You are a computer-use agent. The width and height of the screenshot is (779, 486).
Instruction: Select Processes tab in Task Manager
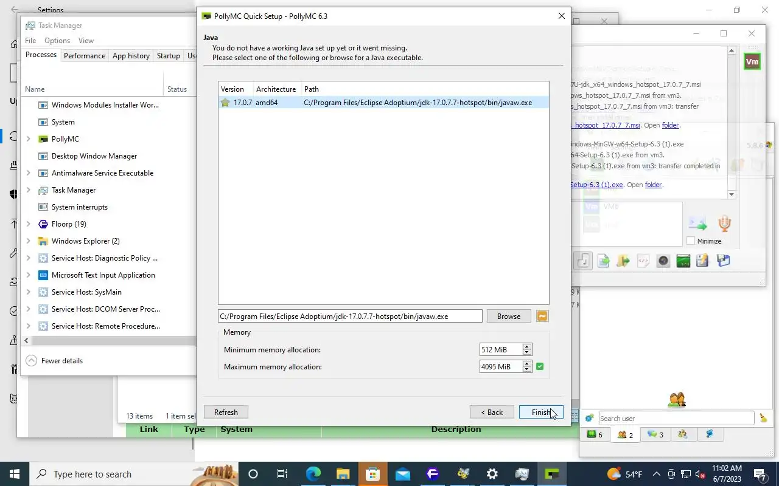(41, 55)
